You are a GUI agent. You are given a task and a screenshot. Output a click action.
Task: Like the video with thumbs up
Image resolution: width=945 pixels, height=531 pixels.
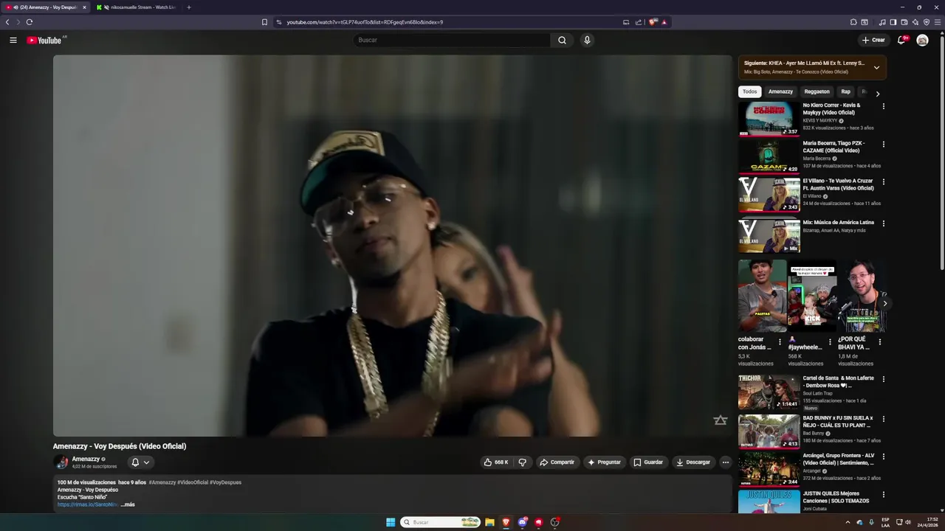tap(496, 462)
